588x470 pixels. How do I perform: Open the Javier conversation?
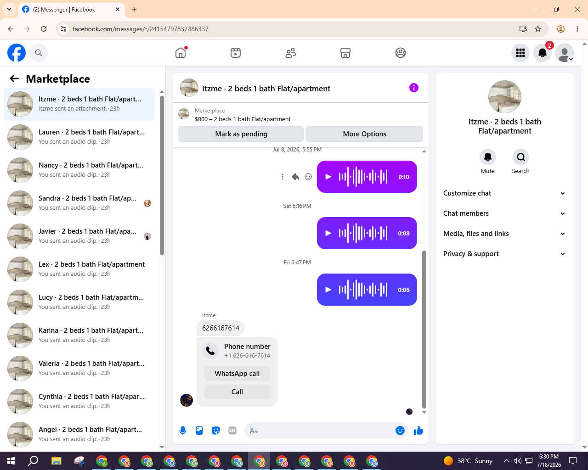(x=79, y=236)
